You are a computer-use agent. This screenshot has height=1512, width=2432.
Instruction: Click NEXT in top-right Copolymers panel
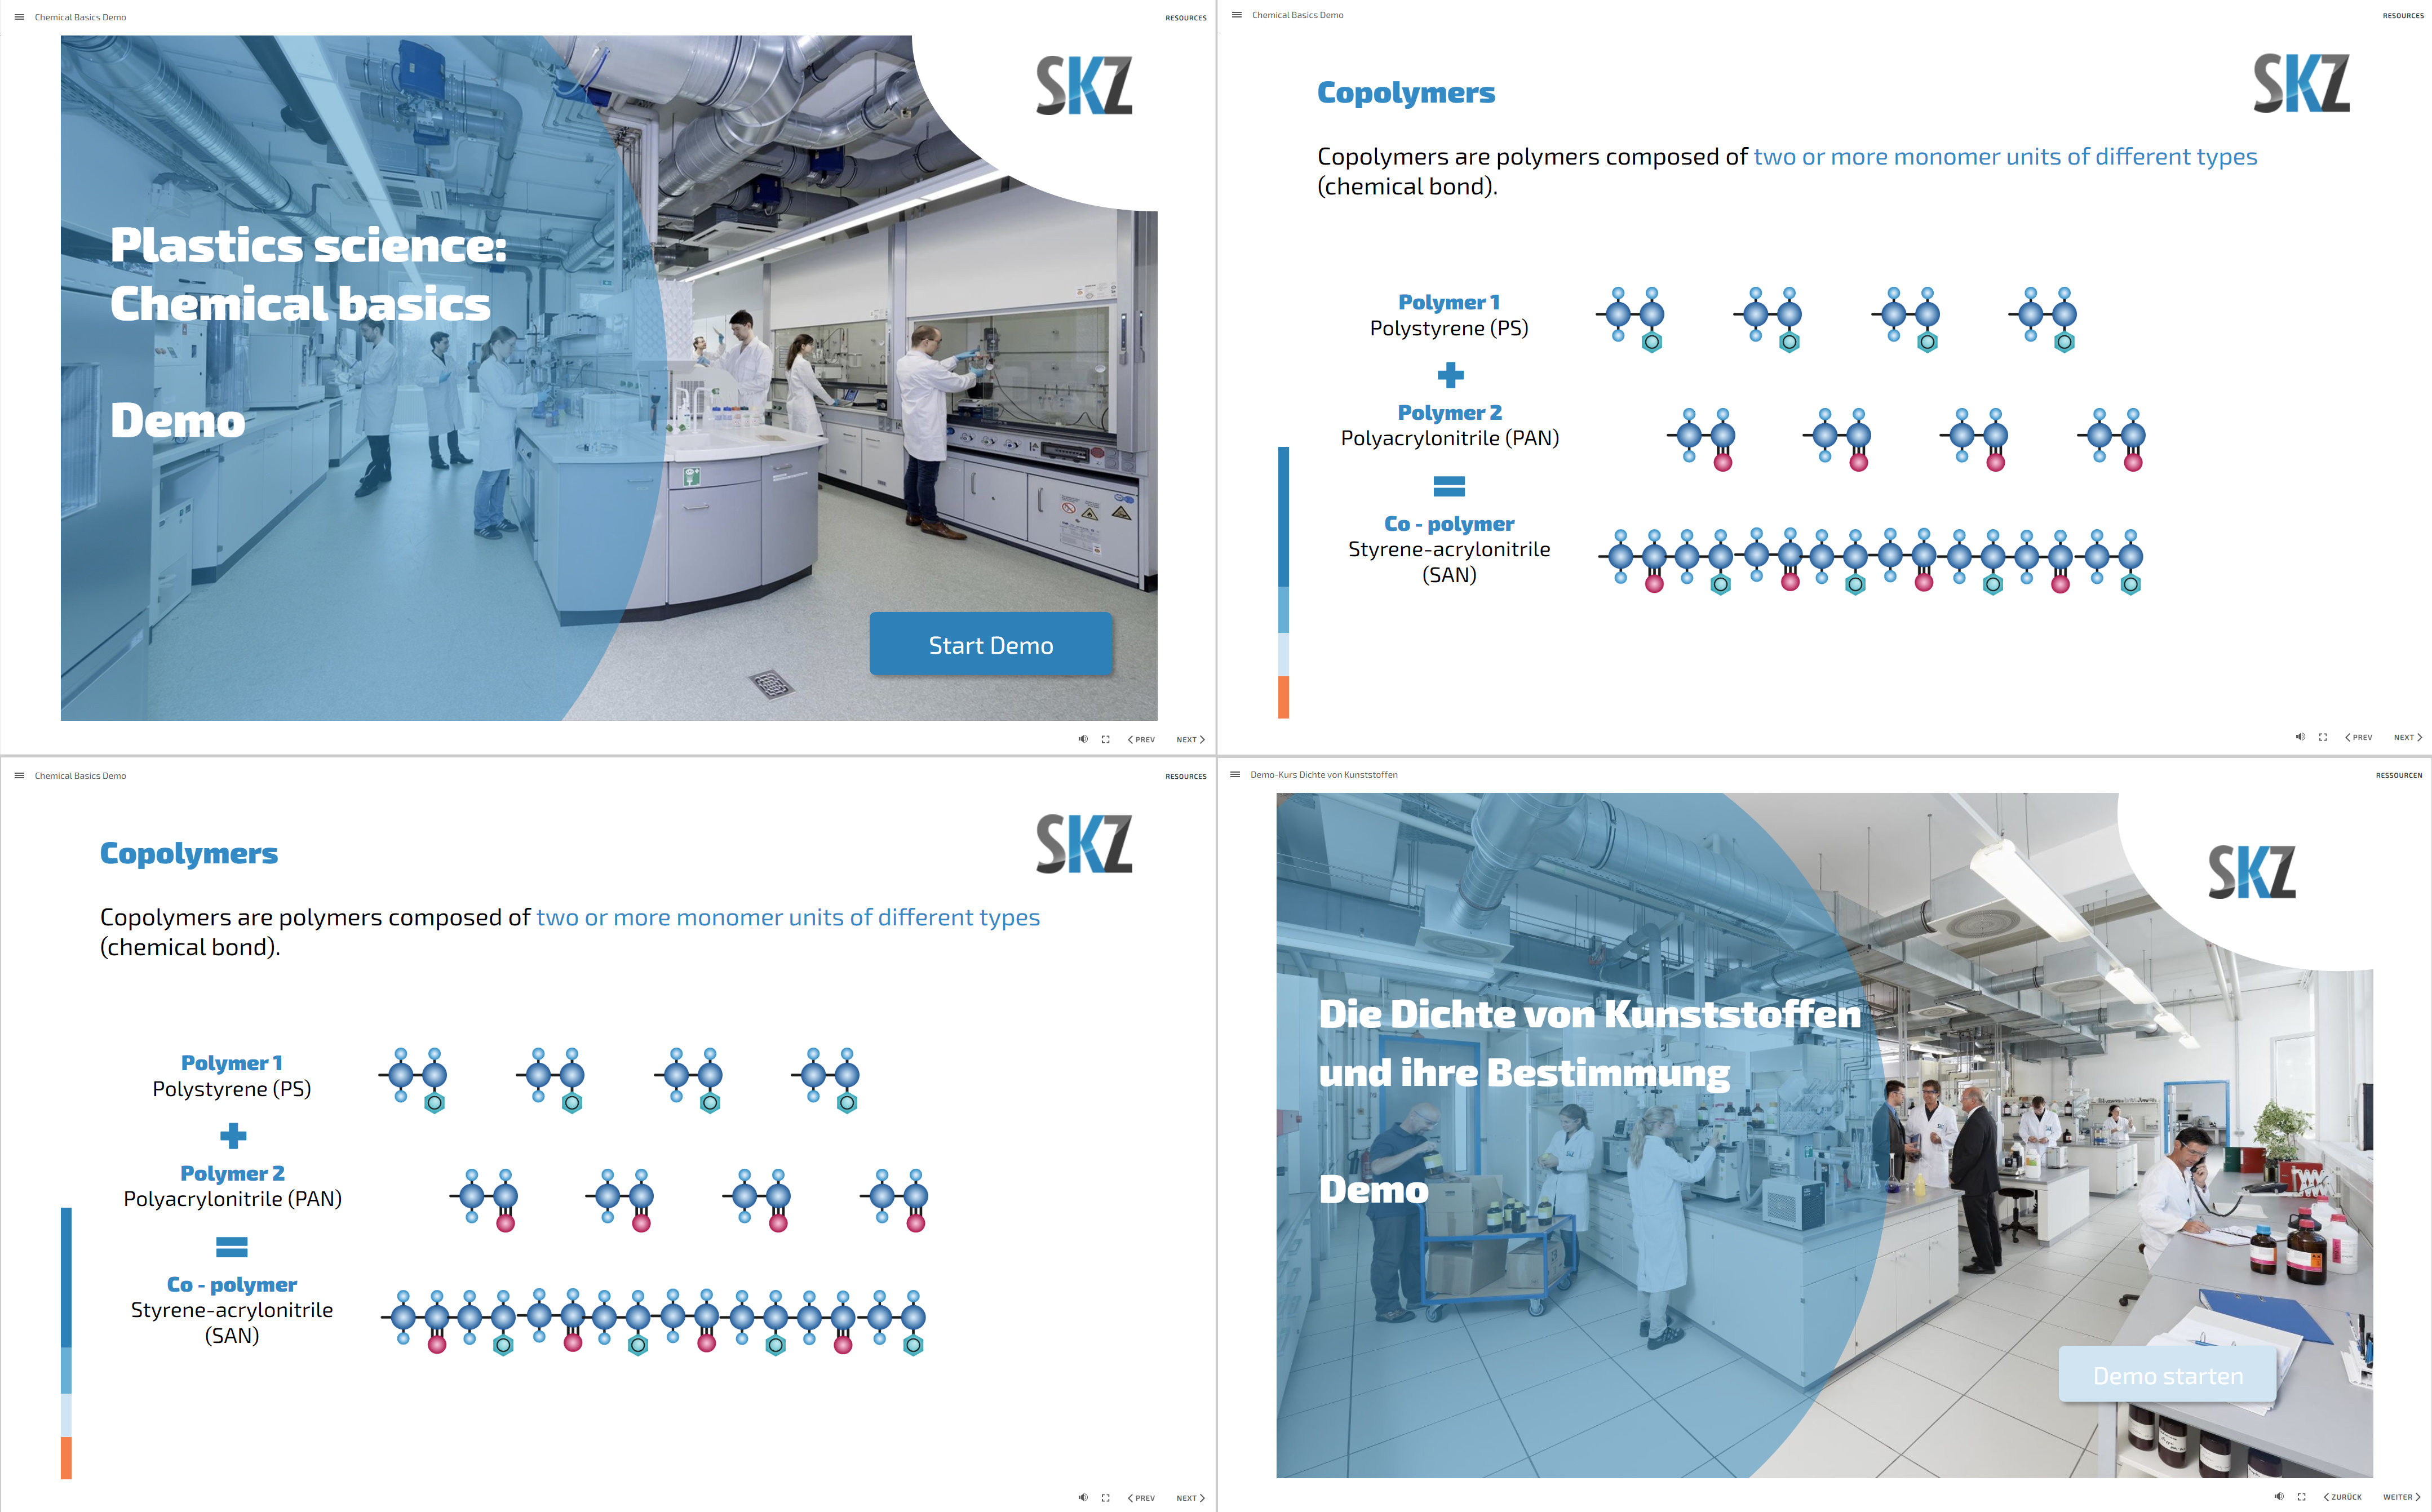coord(2407,737)
